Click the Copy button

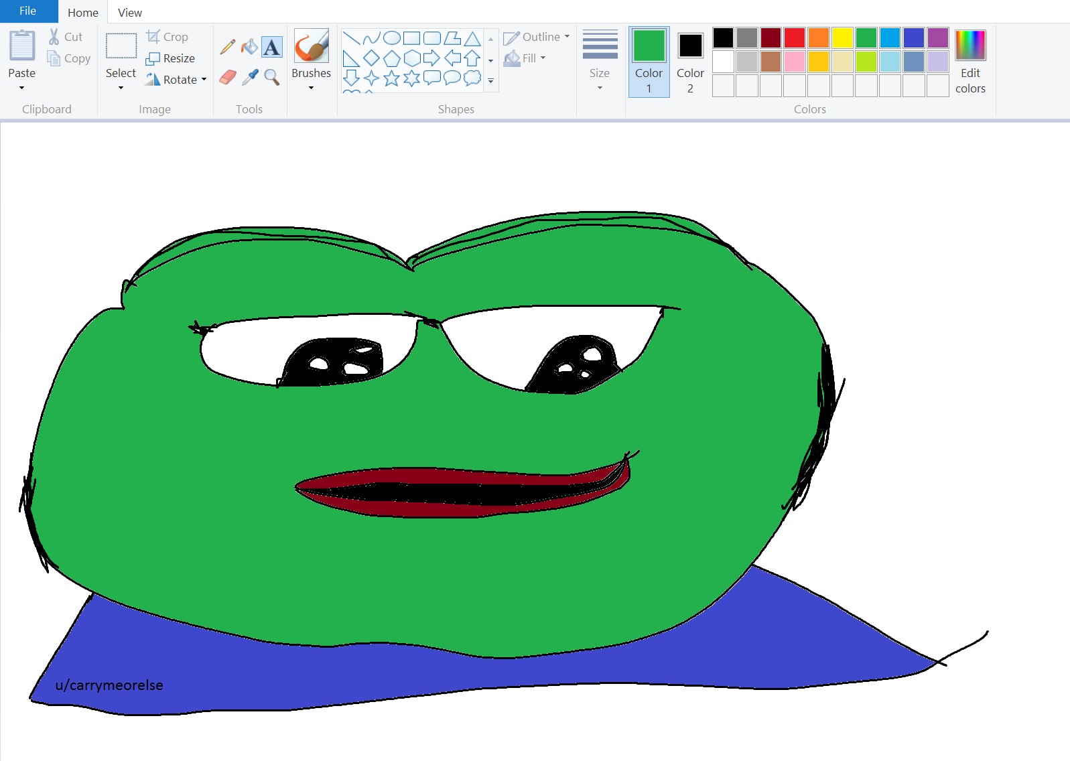(x=68, y=58)
